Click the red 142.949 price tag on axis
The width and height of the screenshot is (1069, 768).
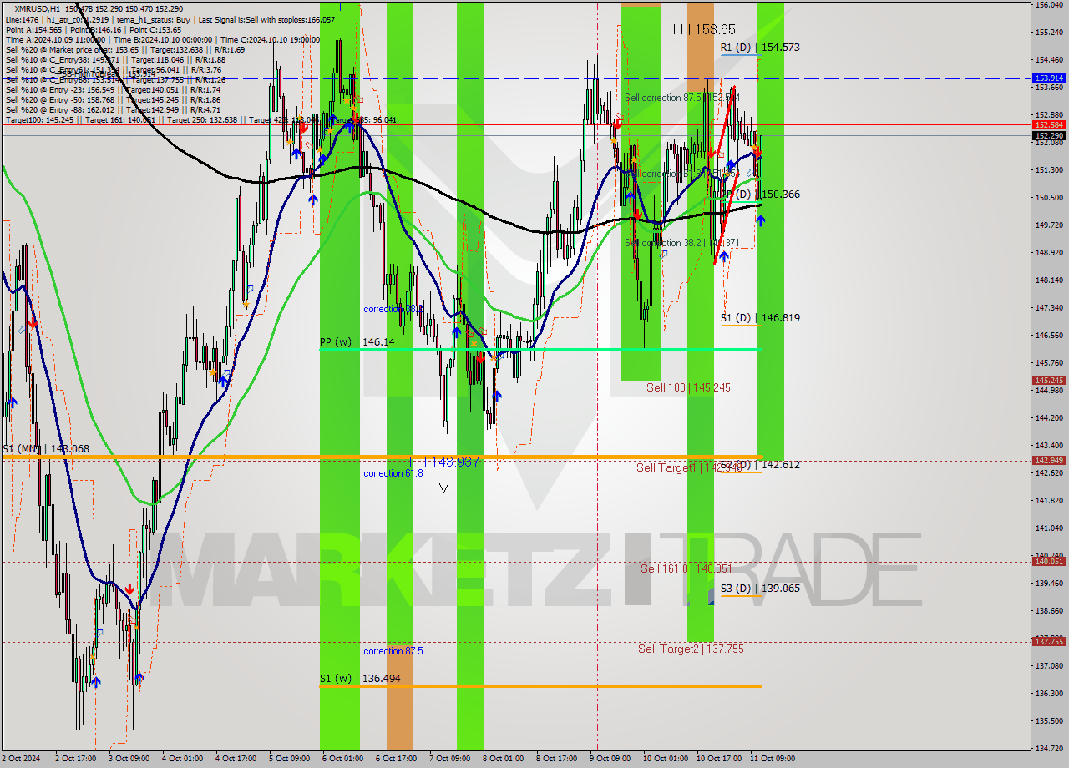tap(1049, 460)
